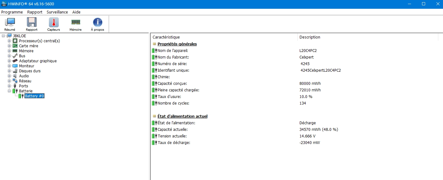Click the Batterie node battery icon
The height and width of the screenshot is (180, 443).
[x=15, y=91]
